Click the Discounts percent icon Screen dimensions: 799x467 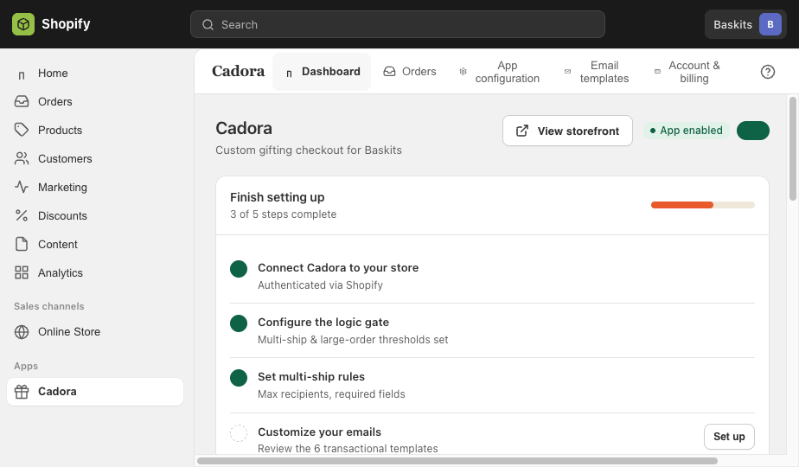[x=22, y=215]
